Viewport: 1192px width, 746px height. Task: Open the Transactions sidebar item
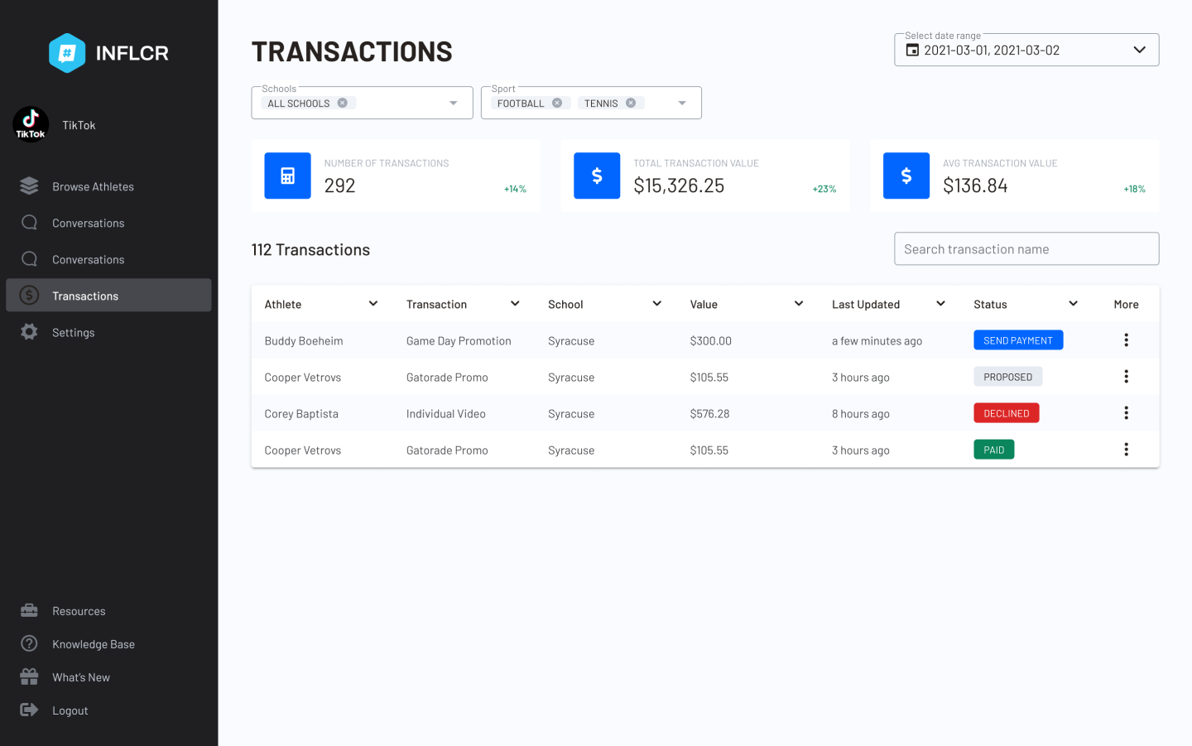(108, 296)
